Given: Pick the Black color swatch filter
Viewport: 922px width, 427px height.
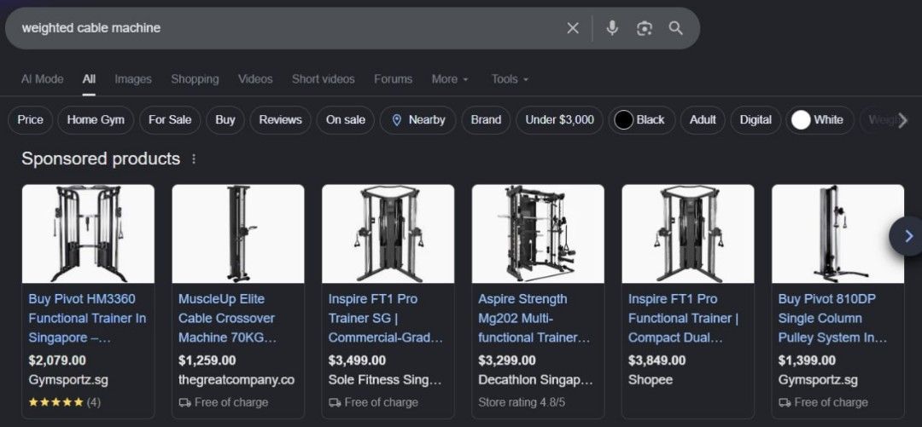Looking at the screenshot, I should [x=624, y=120].
